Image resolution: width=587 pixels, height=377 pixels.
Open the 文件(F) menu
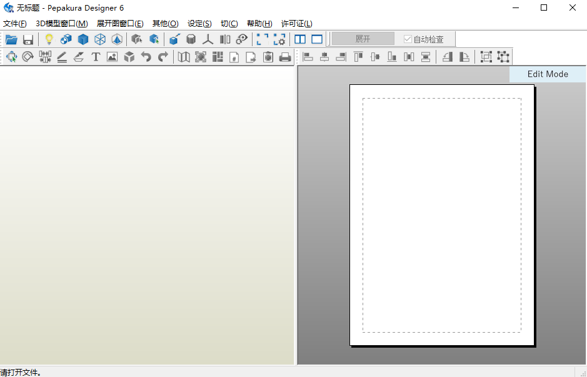[x=15, y=24]
